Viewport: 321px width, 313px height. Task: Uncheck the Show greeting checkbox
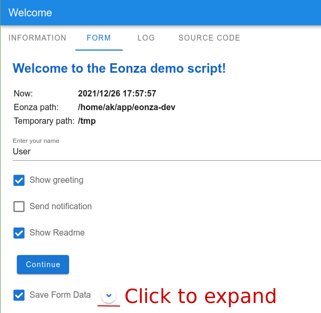click(19, 180)
